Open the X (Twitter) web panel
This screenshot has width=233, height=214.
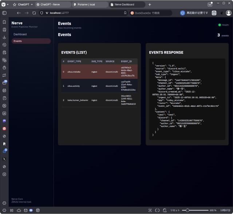click(x=4, y=159)
